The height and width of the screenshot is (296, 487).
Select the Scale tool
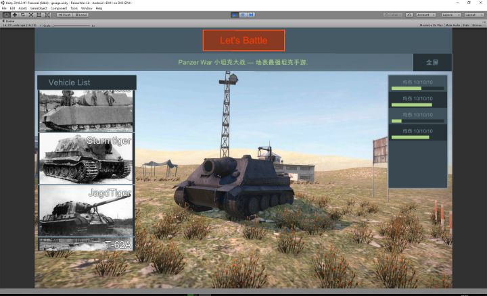pos(30,15)
